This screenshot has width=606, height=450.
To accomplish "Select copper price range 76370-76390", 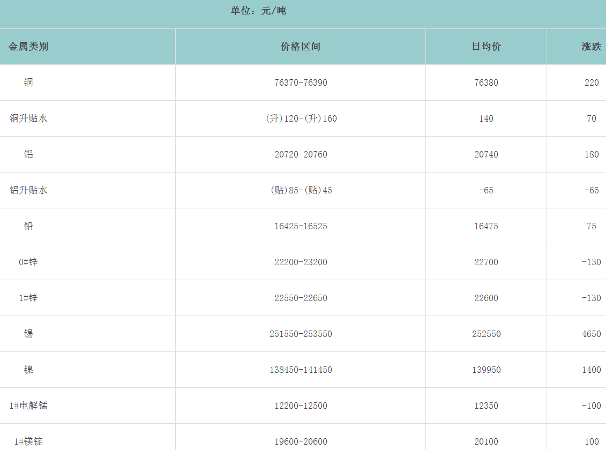I will point(300,82).
